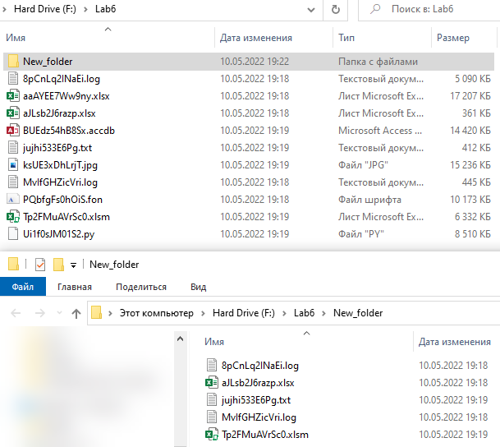Select 8pCnLq2INaEi.log icon in Lab6 window
Image resolution: width=500 pixels, height=447 pixels.
[13, 79]
